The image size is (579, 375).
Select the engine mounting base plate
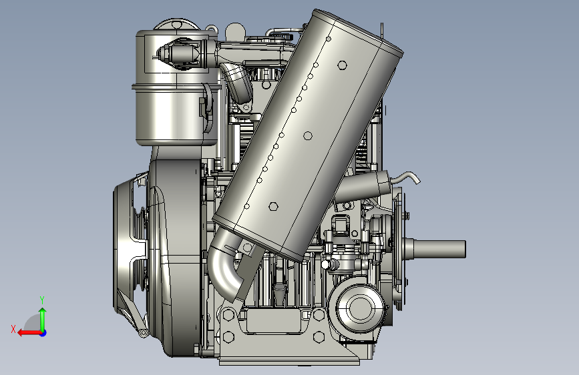pos(290,360)
